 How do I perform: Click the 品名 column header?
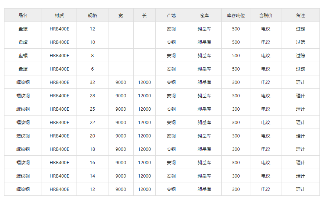pos(23,15)
